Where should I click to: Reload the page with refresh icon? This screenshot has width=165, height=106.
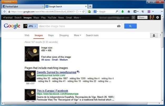(83, 12)
